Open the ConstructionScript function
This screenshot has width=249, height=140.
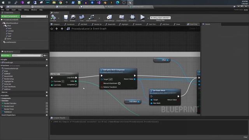(x=11, y=68)
